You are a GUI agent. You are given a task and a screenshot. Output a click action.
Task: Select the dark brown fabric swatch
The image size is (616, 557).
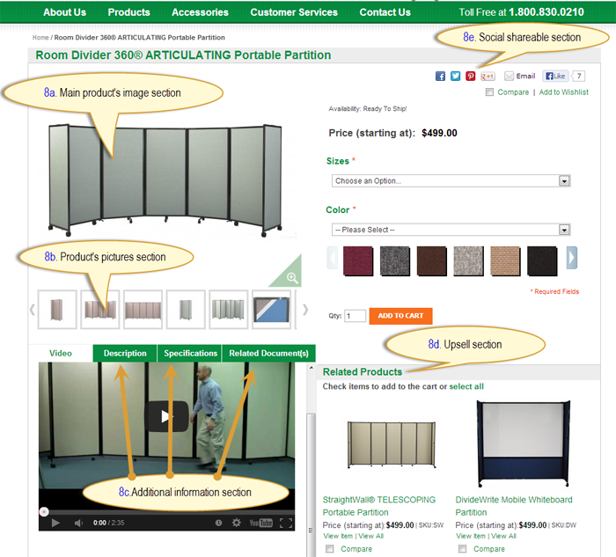(432, 260)
